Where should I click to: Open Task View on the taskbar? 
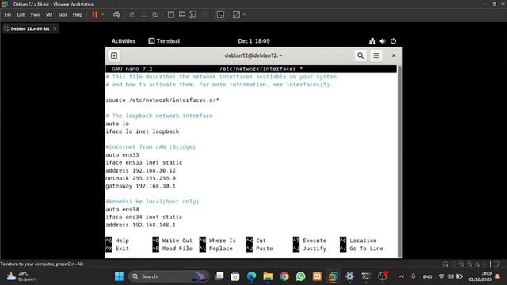coord(219,276)
